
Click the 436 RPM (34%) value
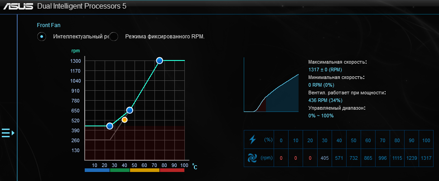click(325, 100)
